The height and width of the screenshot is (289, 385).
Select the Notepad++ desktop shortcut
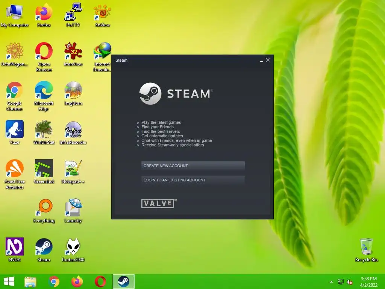(73, 172)
